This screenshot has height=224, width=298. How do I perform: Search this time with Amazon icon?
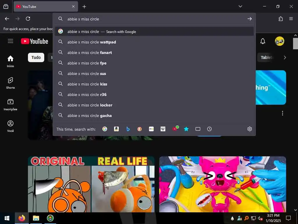[x=116, y=129]
